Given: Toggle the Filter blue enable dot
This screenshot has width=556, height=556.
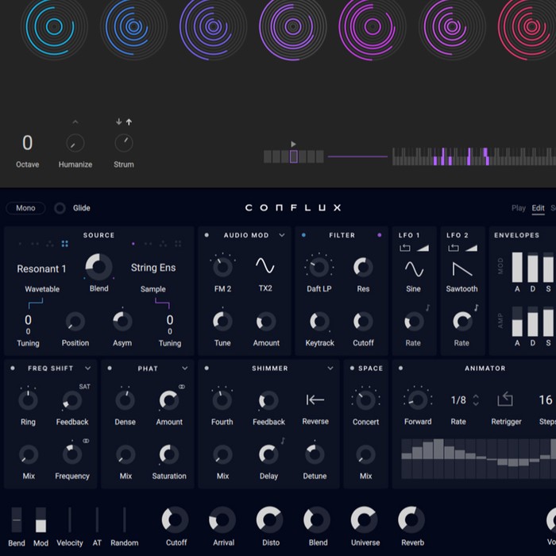Looking at the screenshot, I should point(303,235).
